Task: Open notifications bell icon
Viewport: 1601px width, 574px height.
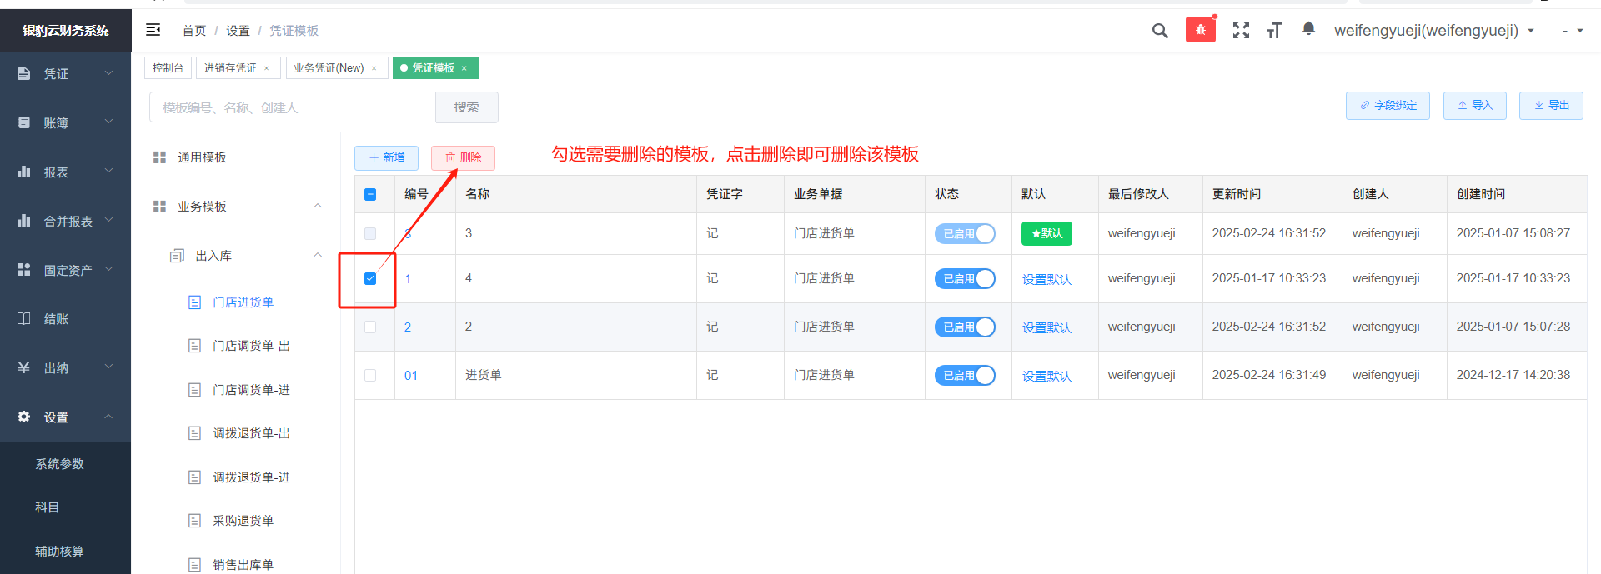Action: coord(1308,29)
